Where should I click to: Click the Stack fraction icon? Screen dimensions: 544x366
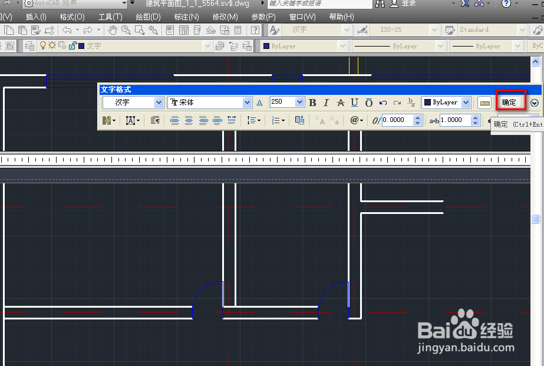(x=411, y=103)
